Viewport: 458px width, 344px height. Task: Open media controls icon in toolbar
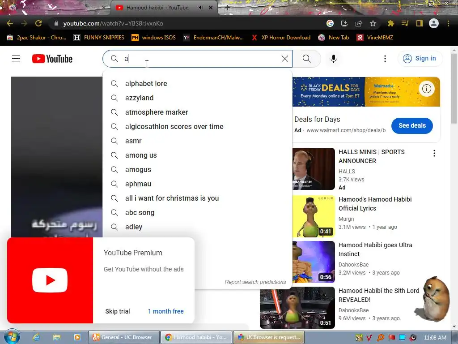click(405, 23)
